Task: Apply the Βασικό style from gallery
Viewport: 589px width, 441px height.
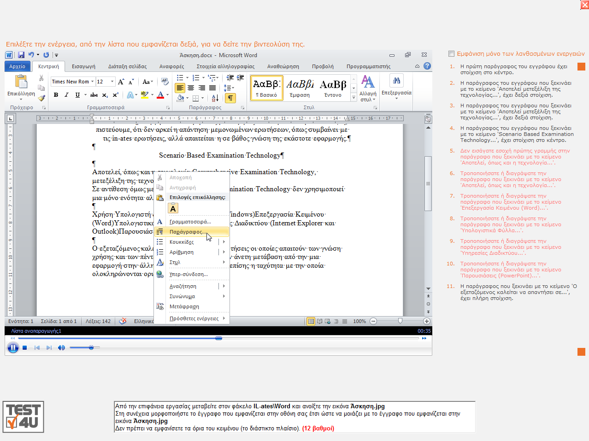Action: (x=267, y=88)
